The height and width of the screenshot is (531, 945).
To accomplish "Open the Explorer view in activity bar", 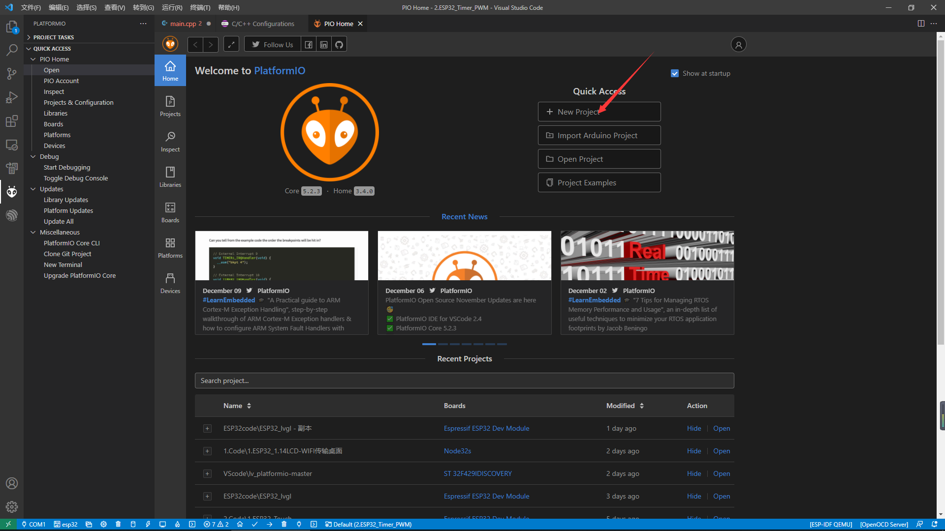I will click(x=12, y=27).
